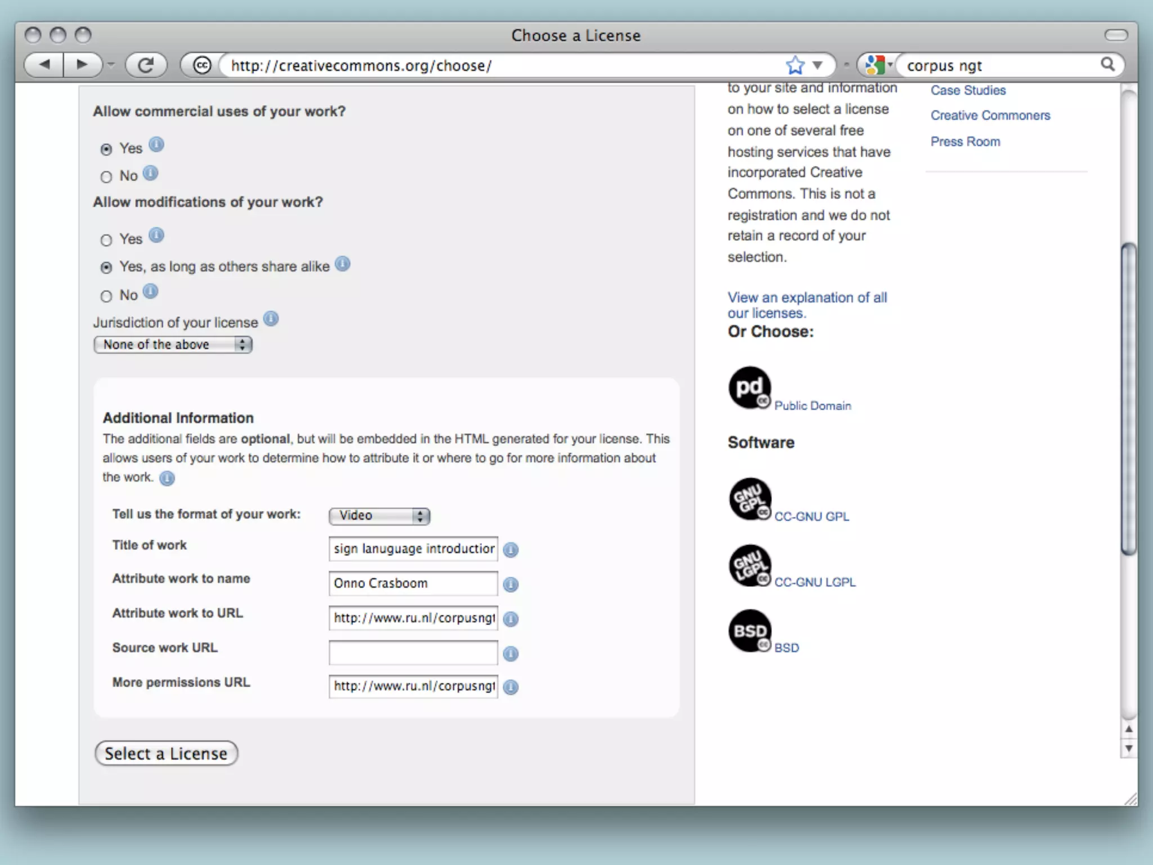The height and width of the screenshot is (865, 1153).
Task: Expand the Google search engine selector
Action: click(x=878, y=65)
